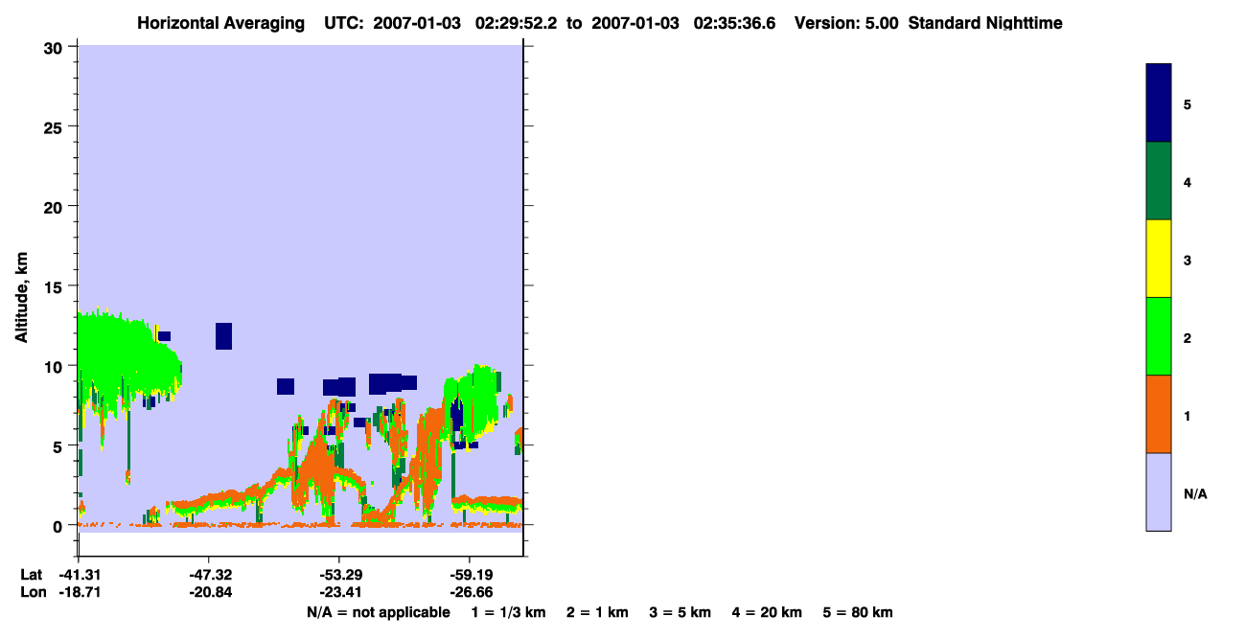Click the 'Lon' row label
This screenshot has height=639, width=1246.
click(x=32, y=592)
